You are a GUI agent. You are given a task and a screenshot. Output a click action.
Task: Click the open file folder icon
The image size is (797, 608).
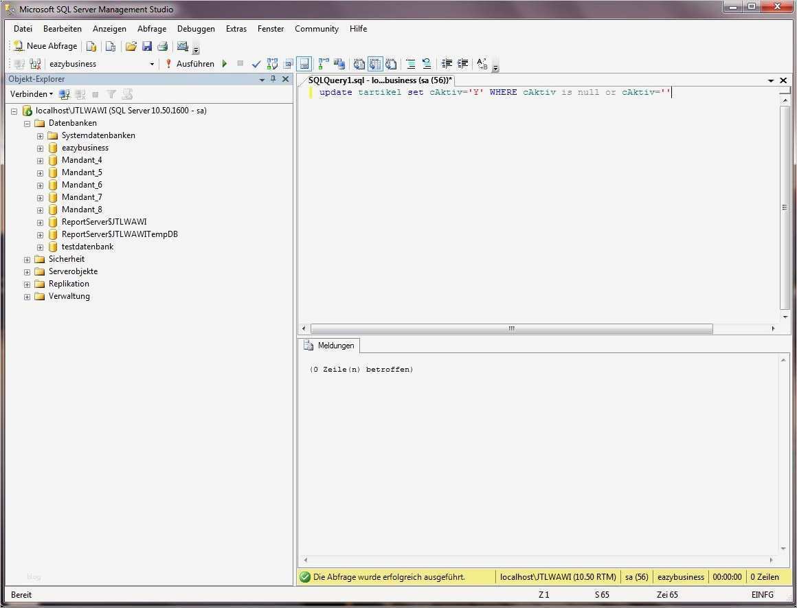tap(131, 46)
